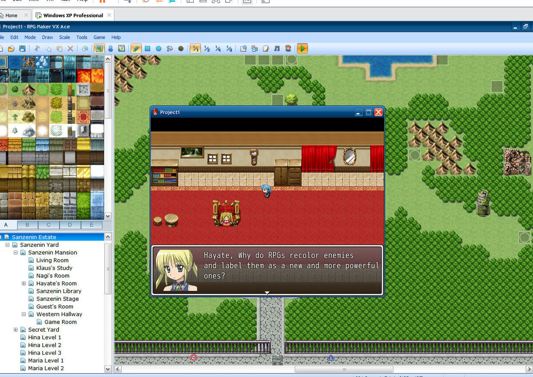The width and height of the screenshot is (533, 377).
Task: Switch to Event editing mode icon
Action: pyautogui.click(x=111, y=48)
